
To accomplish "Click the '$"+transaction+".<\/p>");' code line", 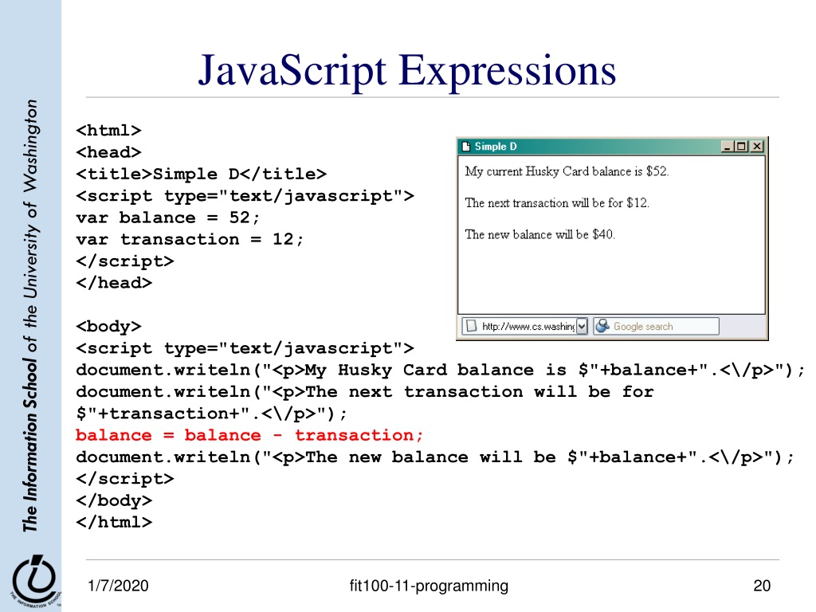I will (211, 414).
